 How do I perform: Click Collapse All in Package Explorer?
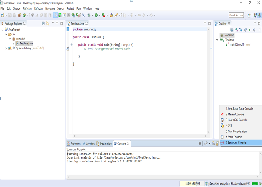43,23
